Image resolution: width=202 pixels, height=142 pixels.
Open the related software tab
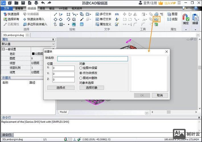click(77, 9)
